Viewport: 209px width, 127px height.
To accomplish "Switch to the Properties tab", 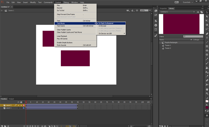I will click(x=163, y=9).
